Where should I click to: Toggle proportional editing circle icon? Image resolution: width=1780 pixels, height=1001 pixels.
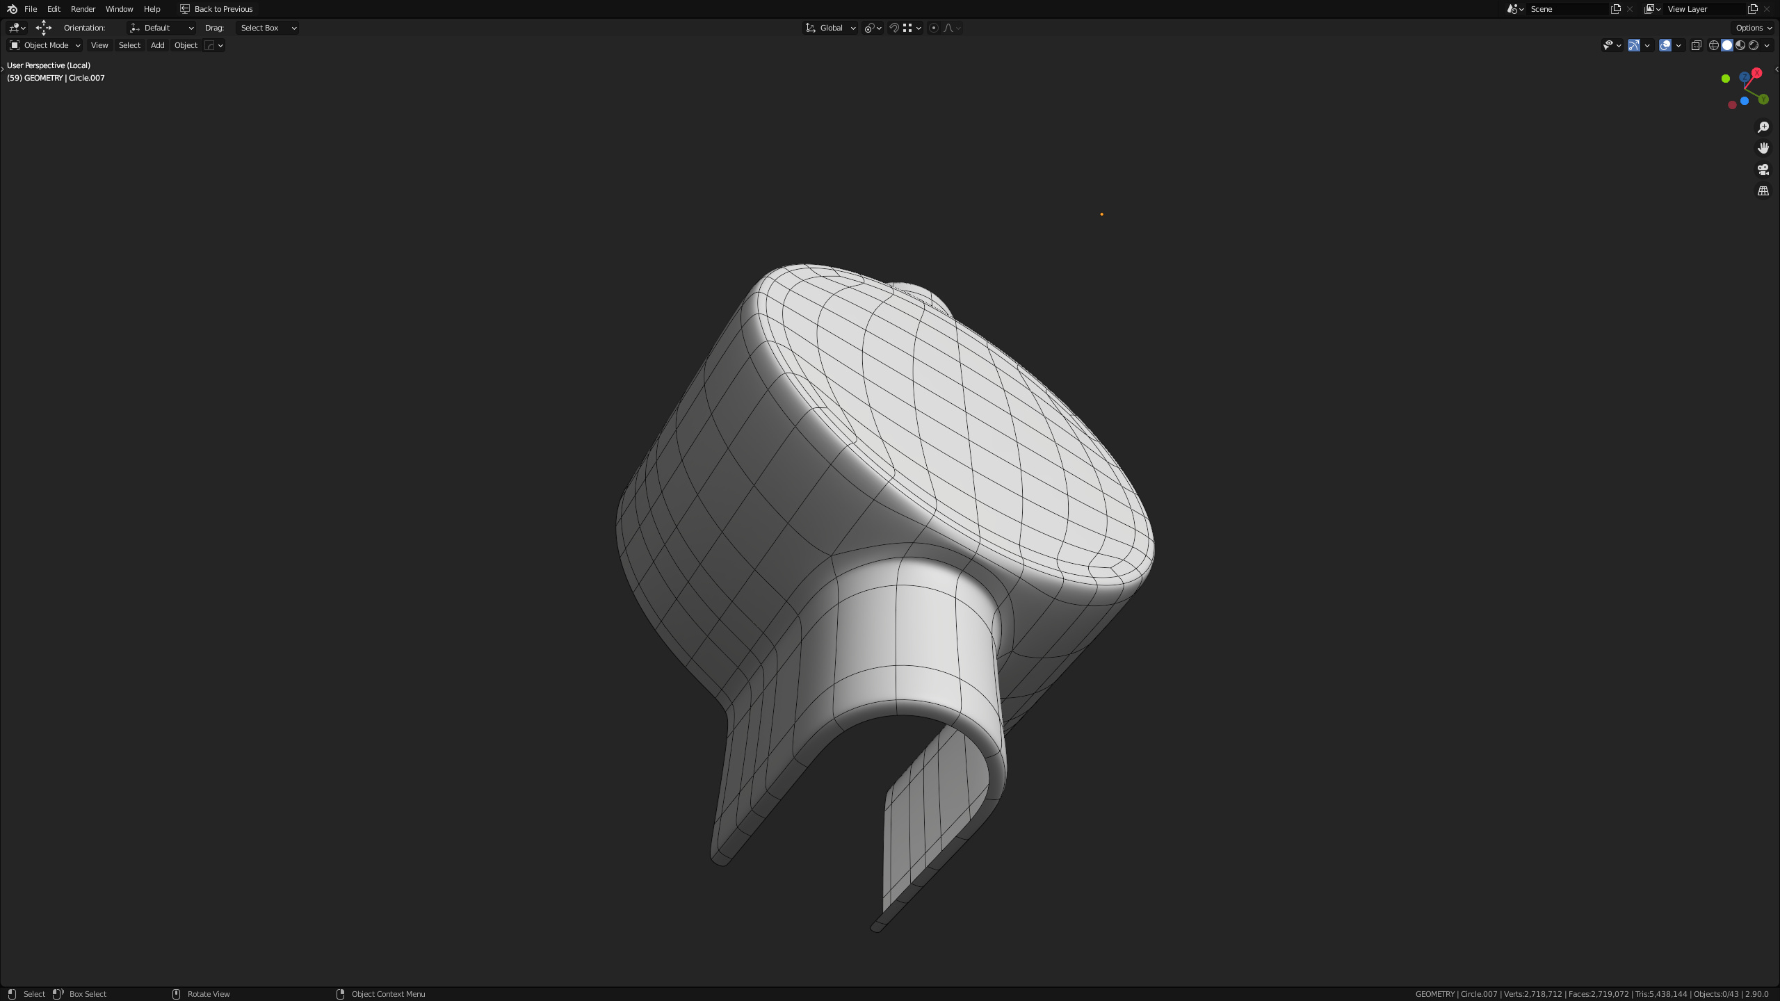pos(934,28)
